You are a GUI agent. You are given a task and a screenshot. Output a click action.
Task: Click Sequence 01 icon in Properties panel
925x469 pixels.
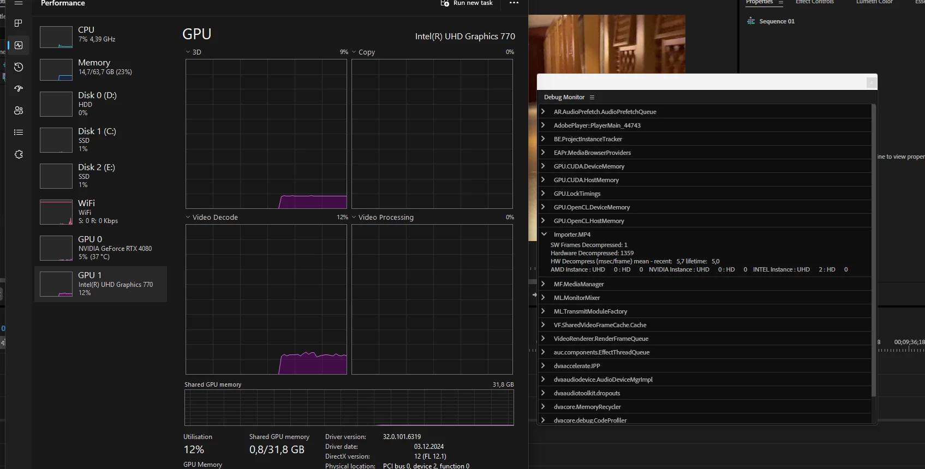751,21
